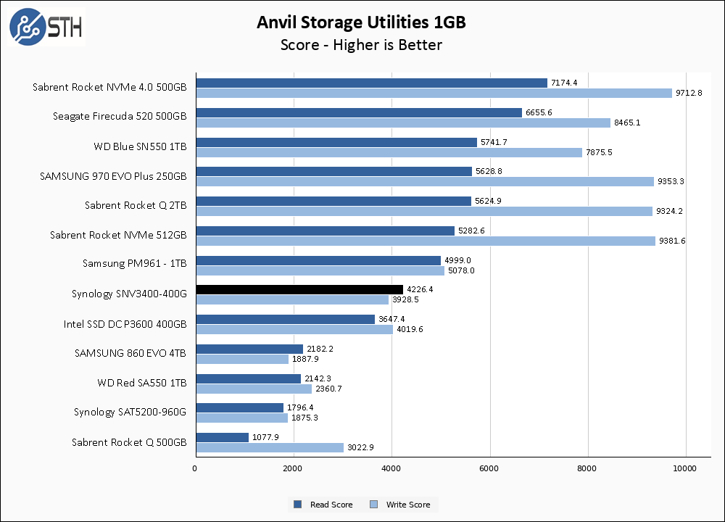
Task: Select the Intel SSD DC P3600 400GB label
Action: tap(125, 323)
